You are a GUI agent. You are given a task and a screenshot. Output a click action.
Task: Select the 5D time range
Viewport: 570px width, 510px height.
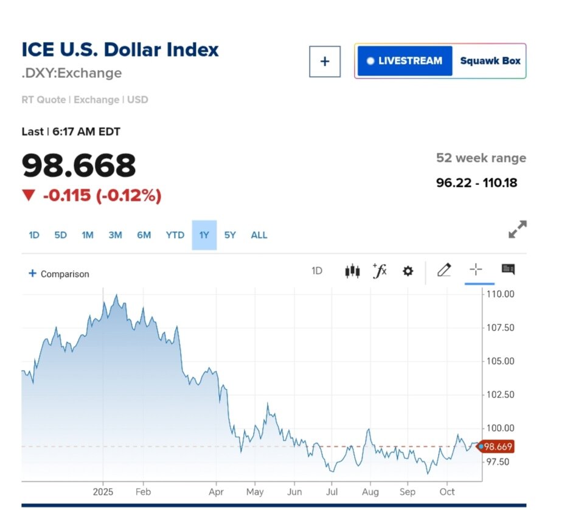point(60,235)
